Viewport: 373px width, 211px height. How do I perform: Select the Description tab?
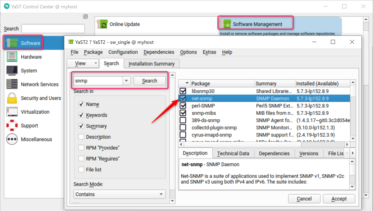[x=195, y=153]
